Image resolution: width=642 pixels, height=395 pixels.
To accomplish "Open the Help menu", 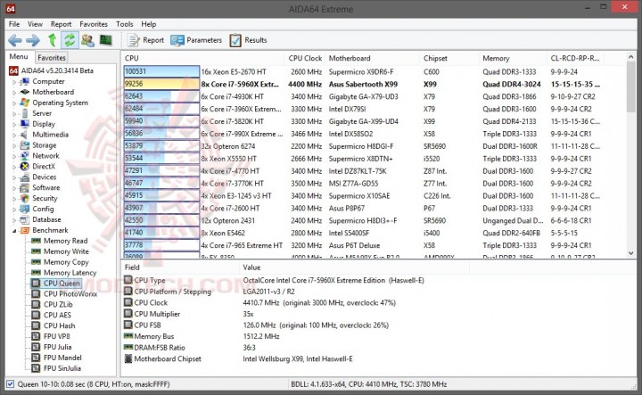I will pyautogui.click(x=149, y=24).
